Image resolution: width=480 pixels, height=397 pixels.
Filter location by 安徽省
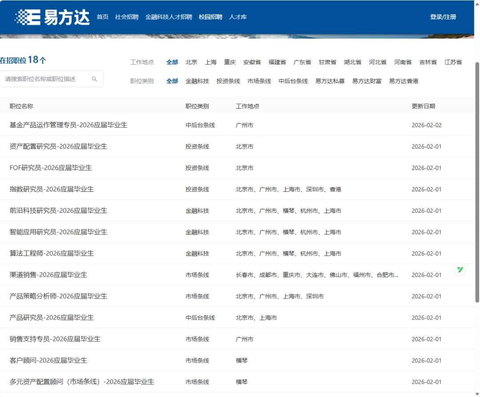coord(252,62)
